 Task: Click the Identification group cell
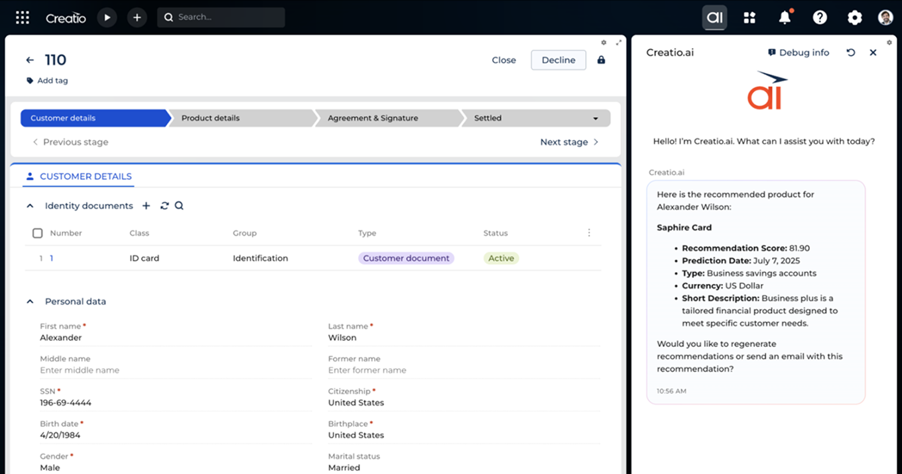tap(260, 258)
